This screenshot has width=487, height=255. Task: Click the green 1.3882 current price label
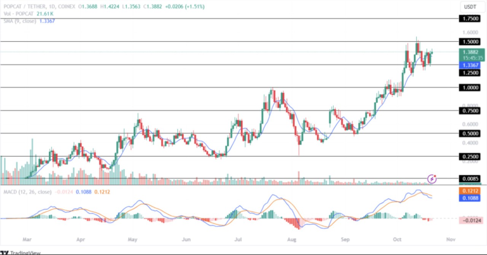tap(472, 52)
